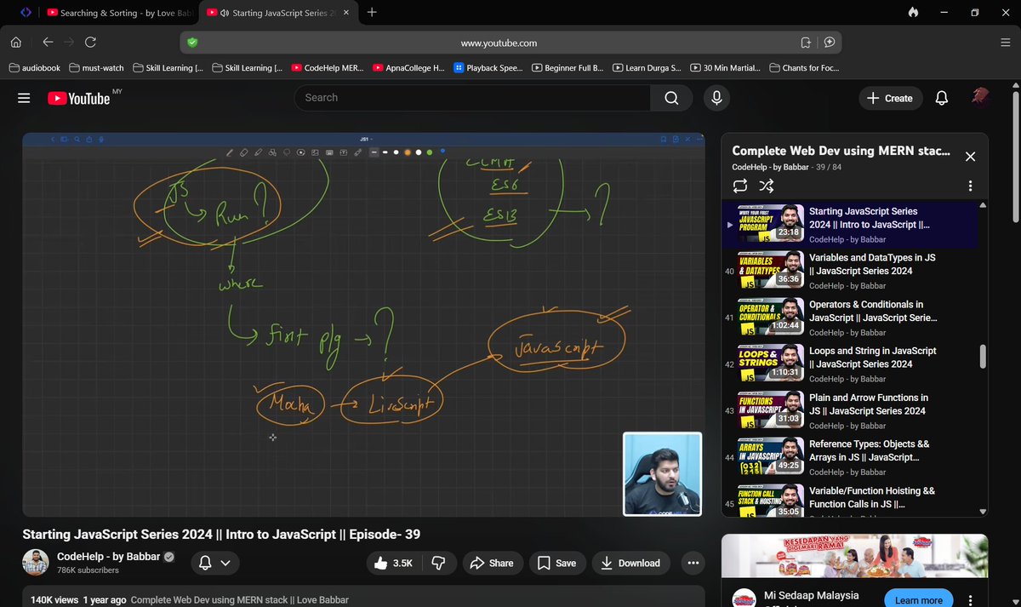1021x607 pixels.
Task: Click the flame icon in title bar
Action: (913, 13)
